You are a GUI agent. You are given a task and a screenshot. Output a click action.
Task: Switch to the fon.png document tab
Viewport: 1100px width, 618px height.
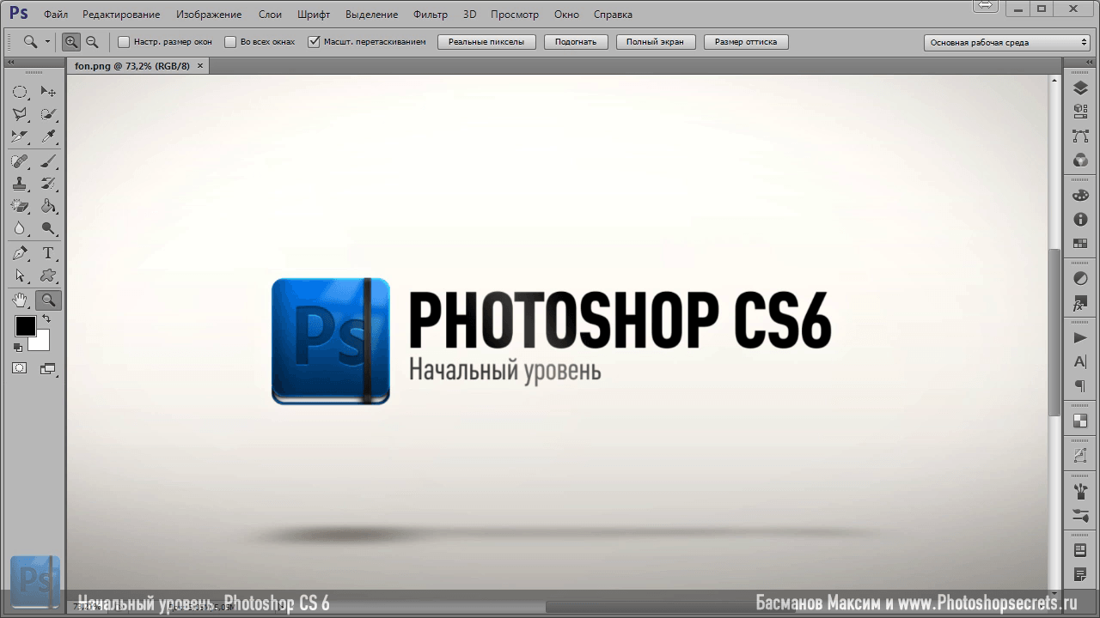coord(132,65)
